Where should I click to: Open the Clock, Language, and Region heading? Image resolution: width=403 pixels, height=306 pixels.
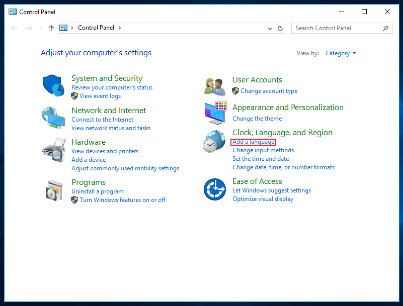point(282,132)
